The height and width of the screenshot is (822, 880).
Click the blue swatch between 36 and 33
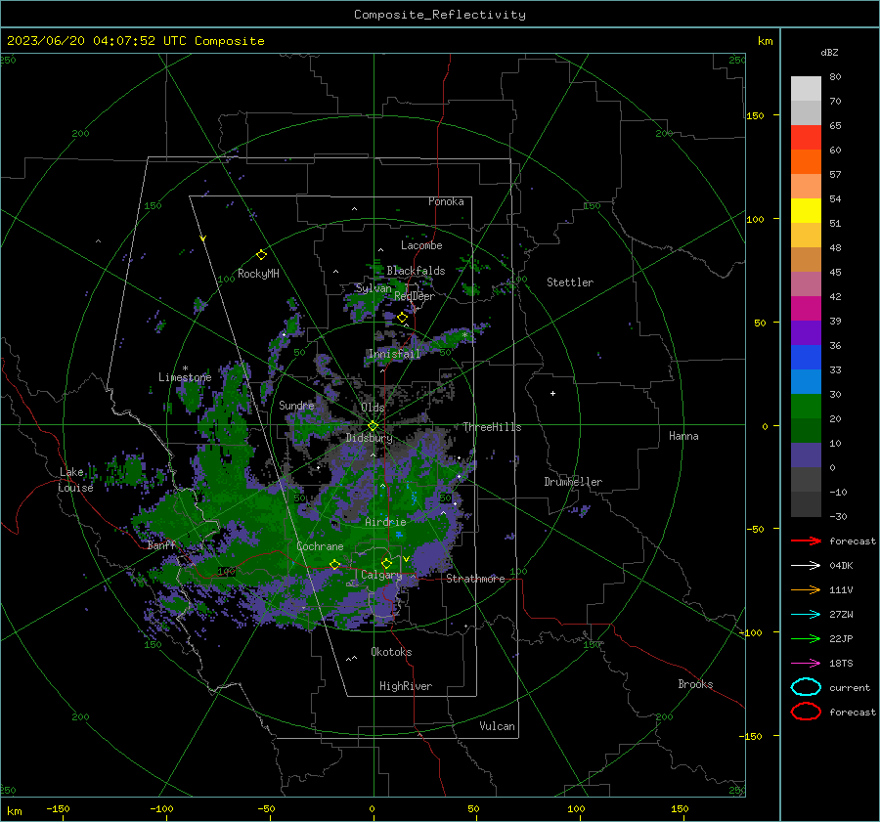pos(806,358)
